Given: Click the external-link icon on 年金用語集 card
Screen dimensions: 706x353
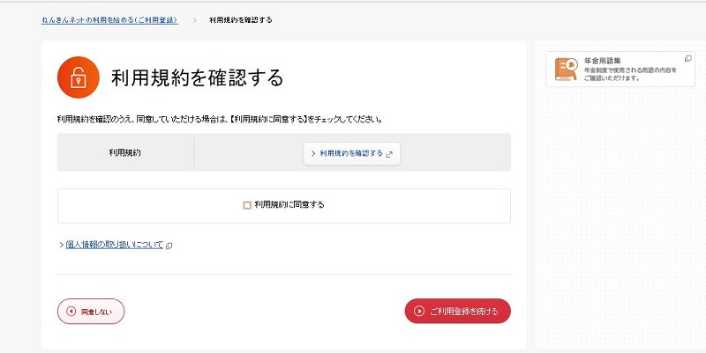Looking at the screenshot, I should coord(687,59).
